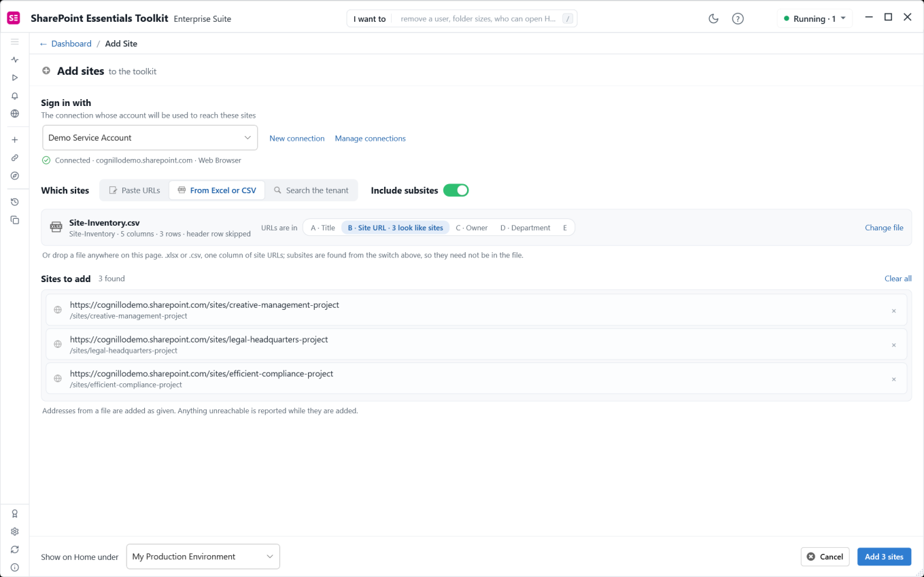Remove the efficient-compliance-project site row
924x577 pixels.
click(x=893, y=379)
